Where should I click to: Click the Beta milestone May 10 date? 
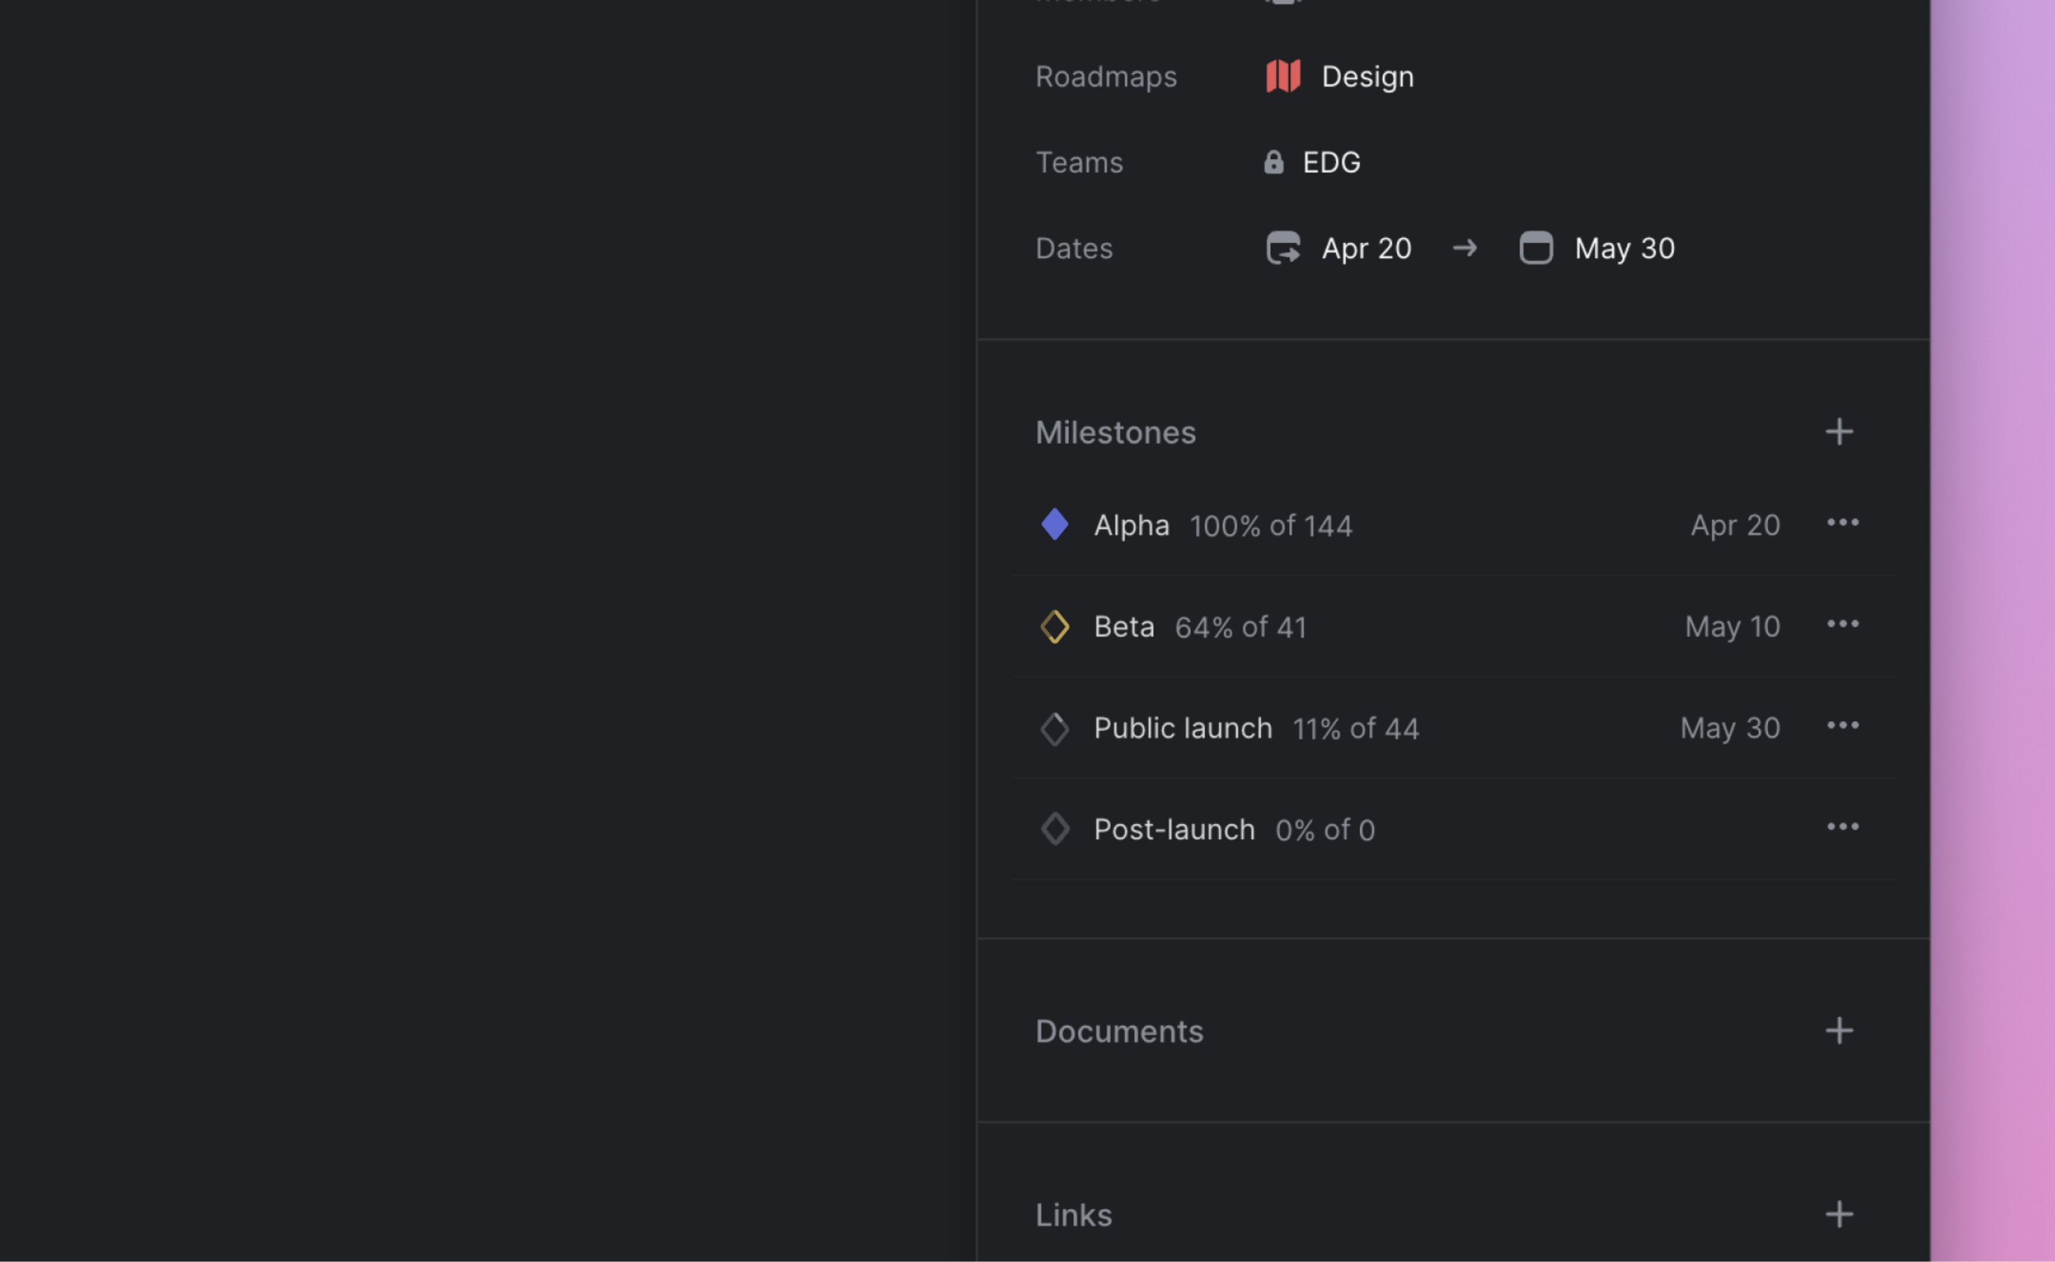pyautogui.click(x=1732, y=626)
